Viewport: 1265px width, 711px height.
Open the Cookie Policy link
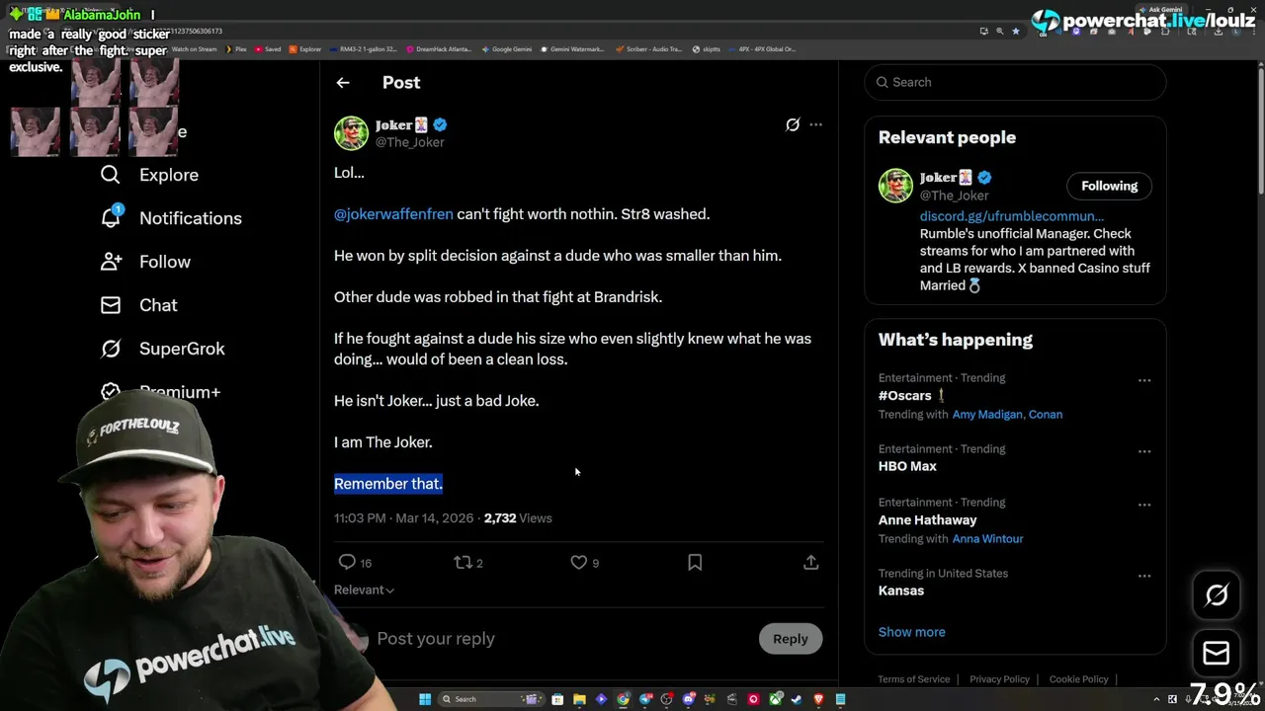click(1078, 679)
